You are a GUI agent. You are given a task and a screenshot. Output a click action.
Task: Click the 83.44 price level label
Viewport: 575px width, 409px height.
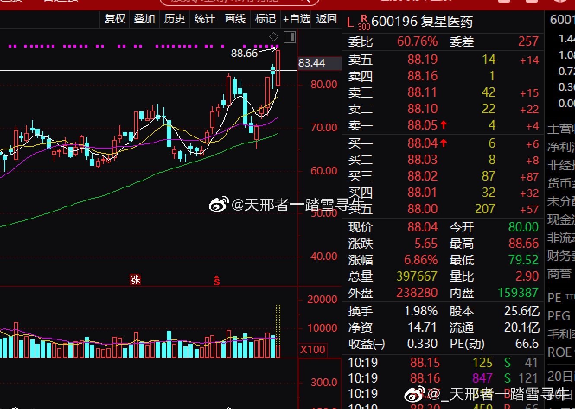[312, 63]
